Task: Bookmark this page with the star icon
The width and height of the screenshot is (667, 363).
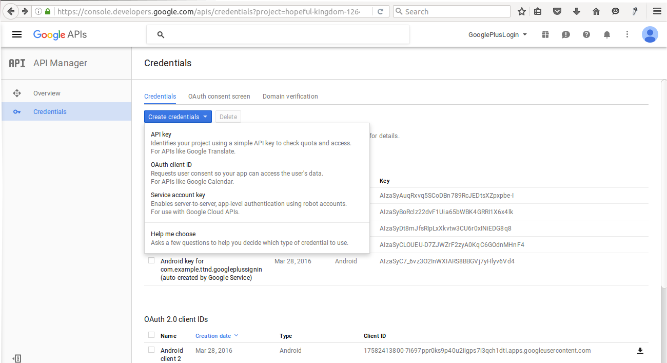Action: coord(522,11)
